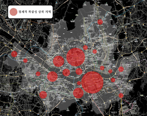Select the southwestern-most red circle

(43, 95)
